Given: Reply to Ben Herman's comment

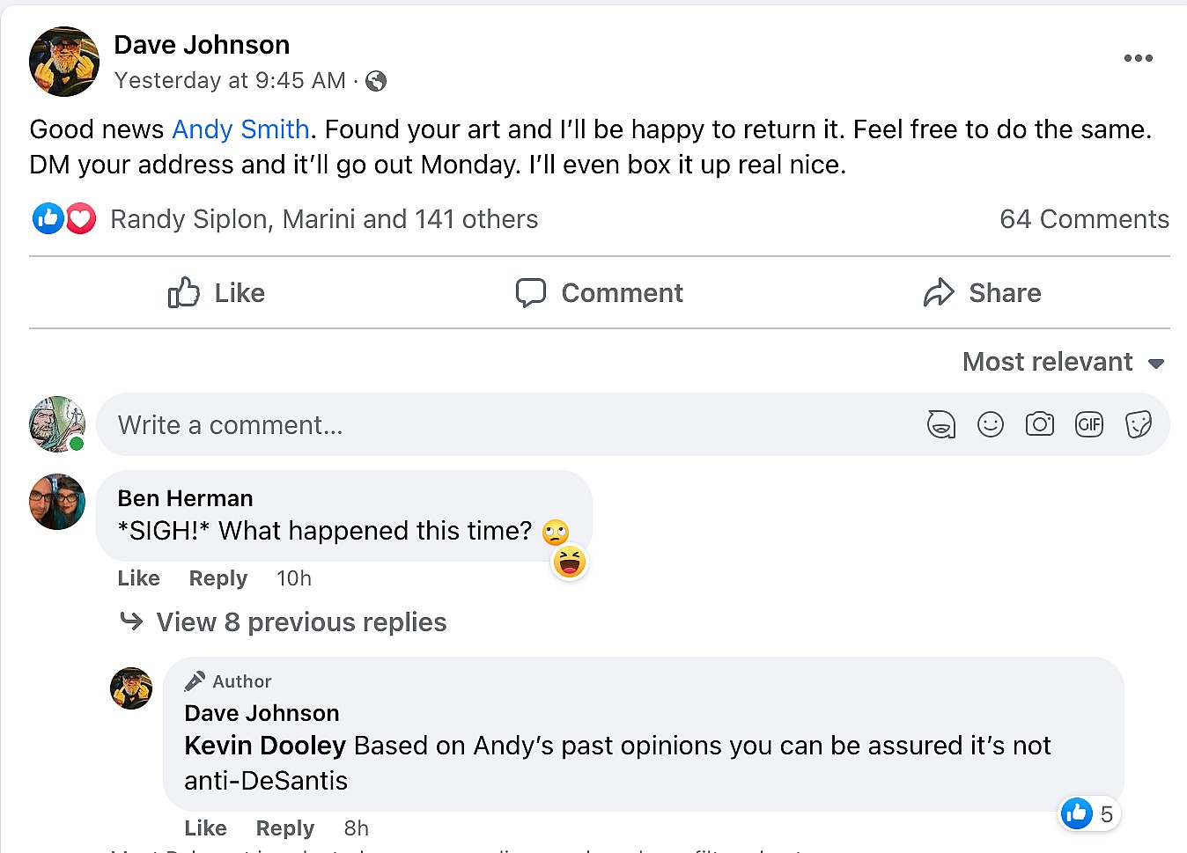Looking at the screenshot, I should (217, 578).
